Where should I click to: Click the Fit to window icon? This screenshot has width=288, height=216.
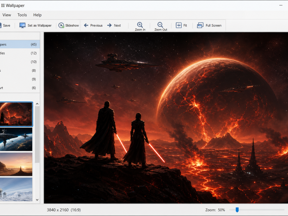click(x=179, y=25)
